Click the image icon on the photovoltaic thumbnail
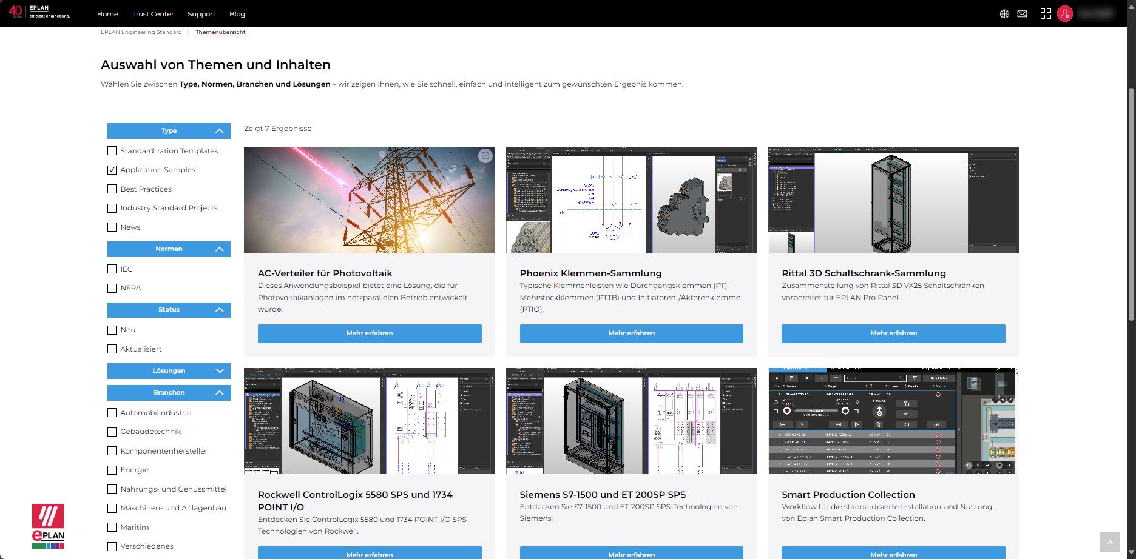The width and height of the screenshot is (1136, 559). coord(485,156)
